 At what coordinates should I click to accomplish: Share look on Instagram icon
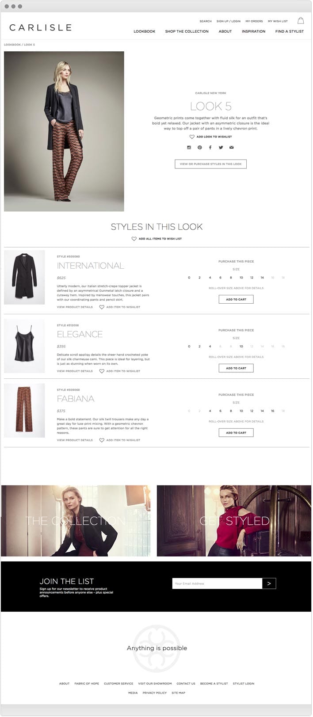(189, 147)
